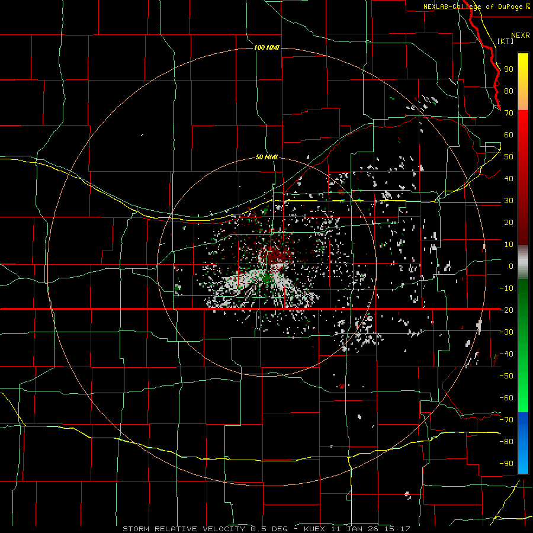
Task: Click the 15:17 timestamp
Action: tap(397, 529)
